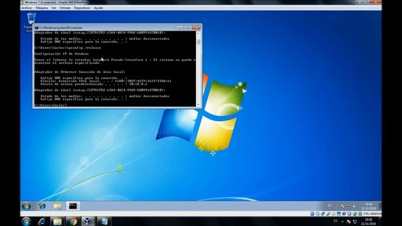Click VirtualBox optical disc indicator
Viewport: 402px width, 226px height.
tap(317, 213)
